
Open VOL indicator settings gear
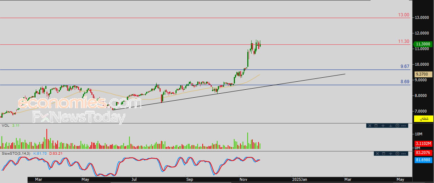[397, 126]
